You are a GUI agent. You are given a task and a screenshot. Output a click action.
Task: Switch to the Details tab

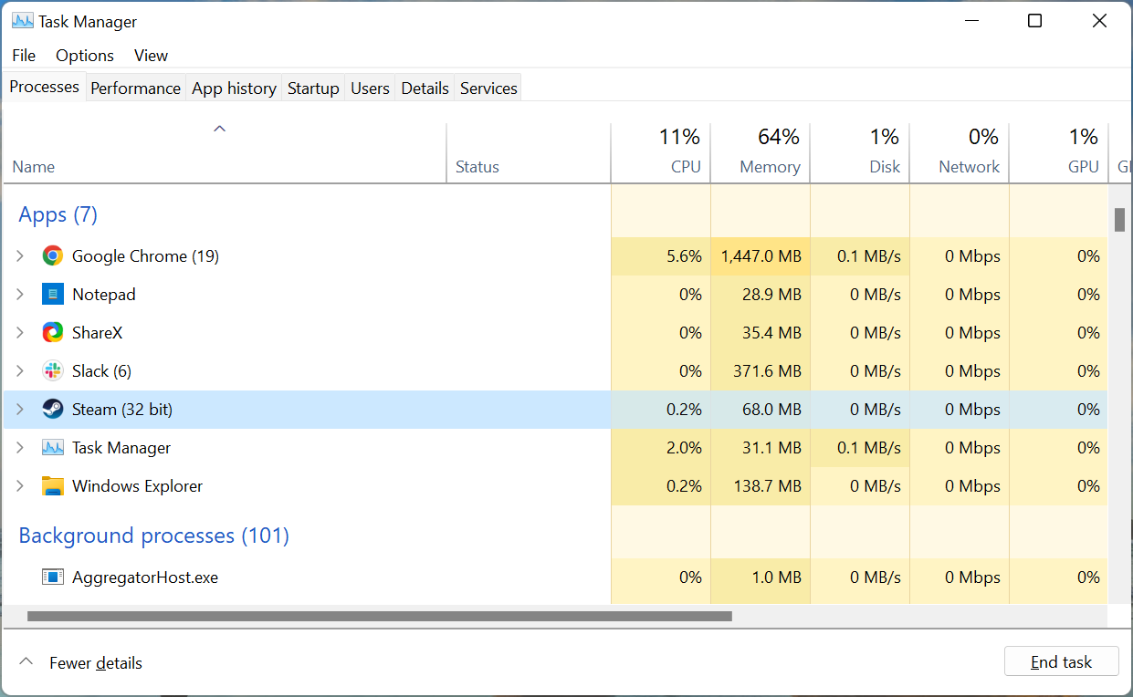point(425,88)
